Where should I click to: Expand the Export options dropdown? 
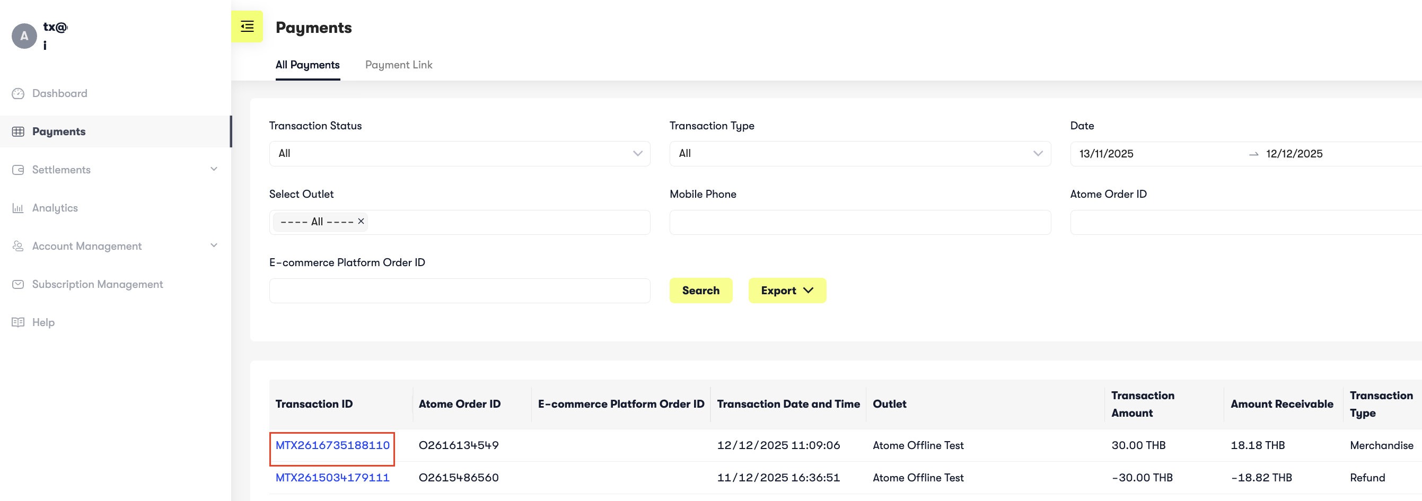click(787, 290)
